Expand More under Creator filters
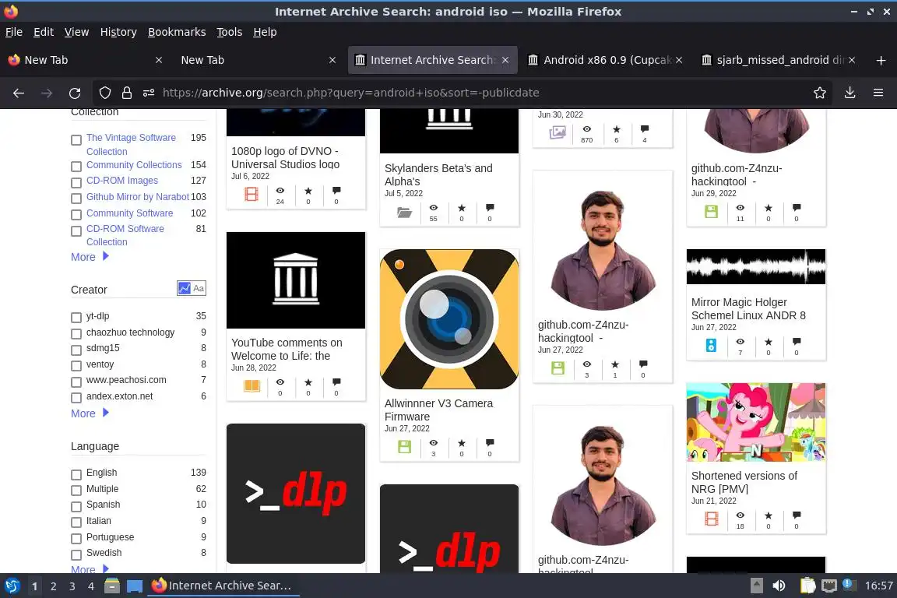 90,413
